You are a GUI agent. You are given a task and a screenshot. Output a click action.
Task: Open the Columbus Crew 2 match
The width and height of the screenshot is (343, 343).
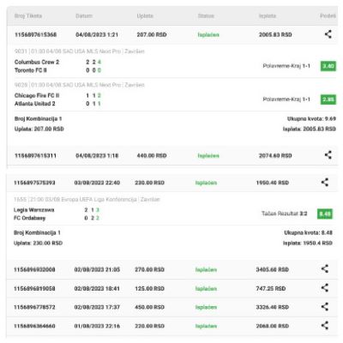point(37,62)
